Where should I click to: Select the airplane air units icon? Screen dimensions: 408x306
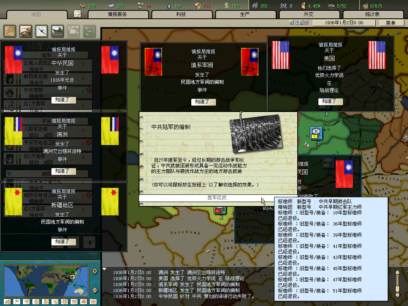[x=41, y=31]
